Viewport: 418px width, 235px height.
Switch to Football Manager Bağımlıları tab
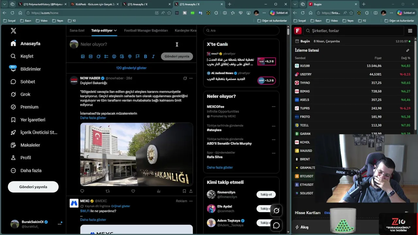(146, 30)
